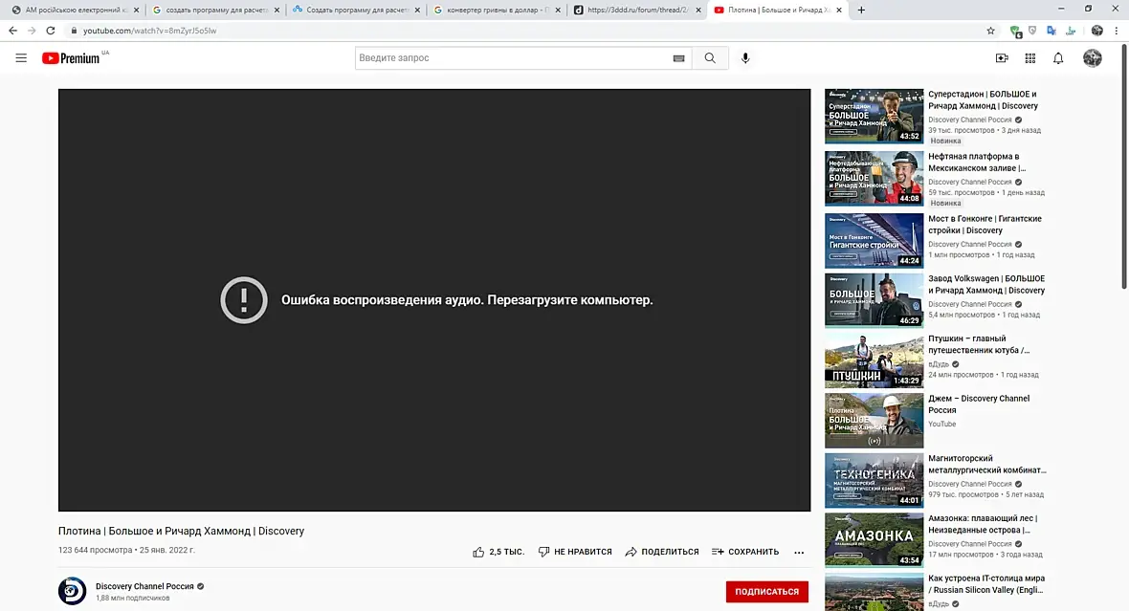Start voice search with microphone icon
The image size is (1129, 611).
tap(745, 58)
